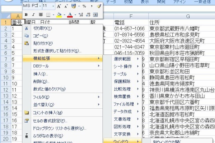
Task: Open the font size 11 dropdown
Action: tap(53, 6)
